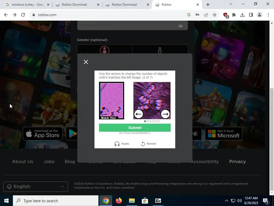
Task: Open Chrome from the taskbar
Action: click(x=106, y=201)
